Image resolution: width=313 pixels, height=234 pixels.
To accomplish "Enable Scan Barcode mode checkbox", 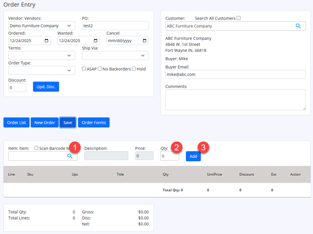I will [x=36, y=148].
